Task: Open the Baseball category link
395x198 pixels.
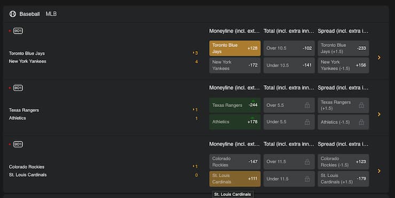Action: (29, 14)
